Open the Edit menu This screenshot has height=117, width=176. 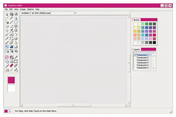11,9
